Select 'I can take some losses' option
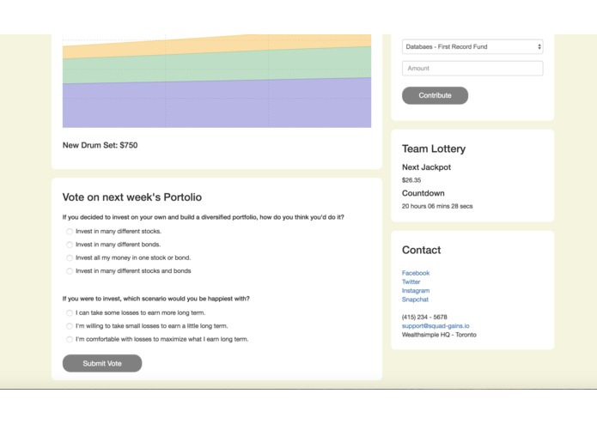Screen dimensions: 597x424 pyautogui.click(x=70, y=313)
